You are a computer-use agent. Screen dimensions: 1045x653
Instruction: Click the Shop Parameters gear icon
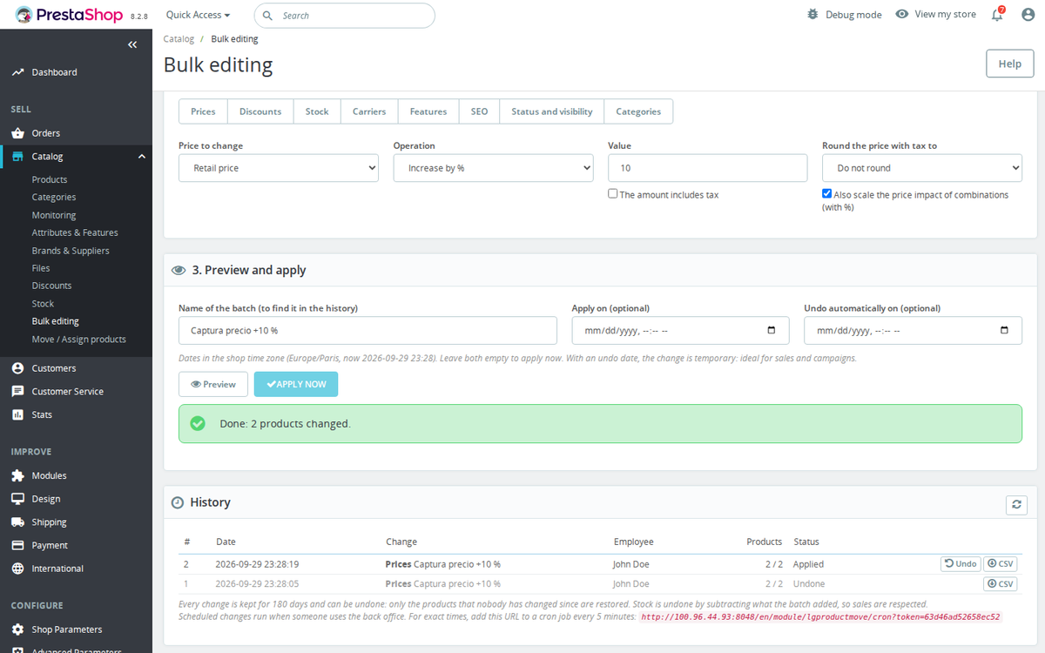(x=17, y=629)
